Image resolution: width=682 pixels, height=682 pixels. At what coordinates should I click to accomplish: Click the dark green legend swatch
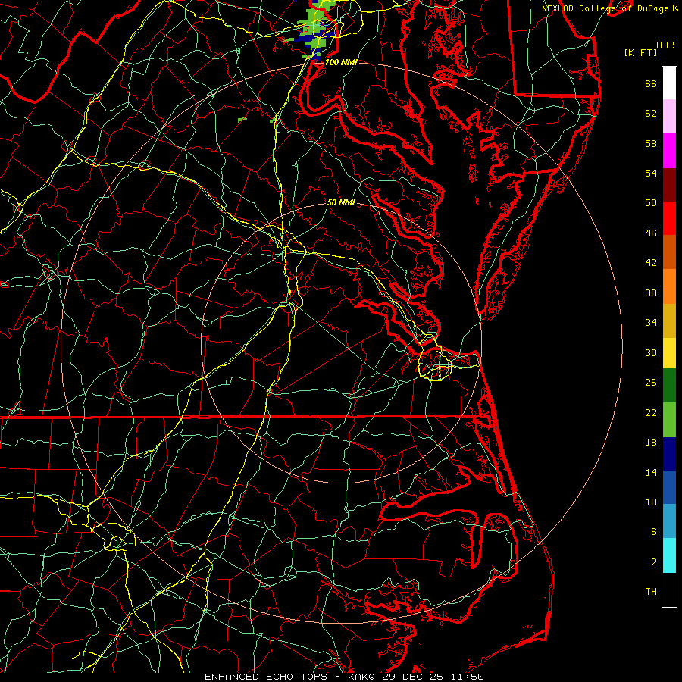[669, 386]
